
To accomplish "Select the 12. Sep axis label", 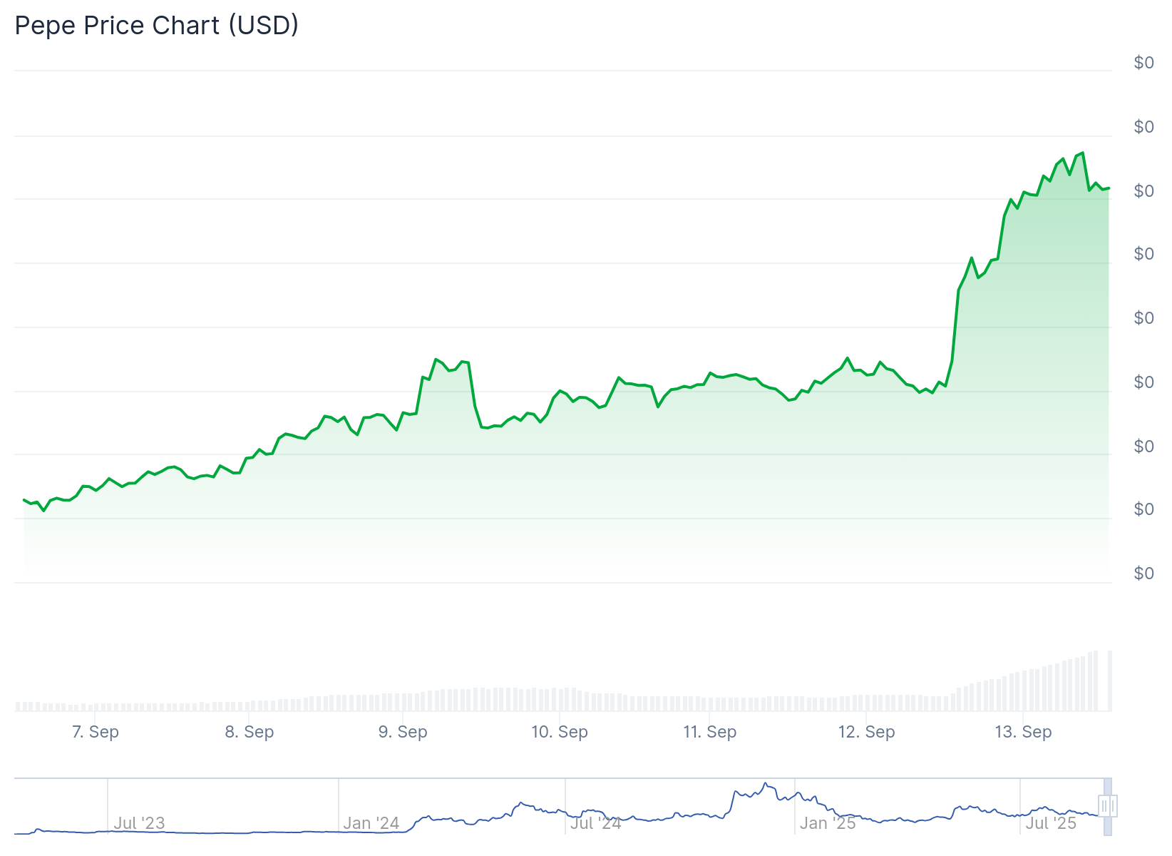I will [x=865, y=732].
